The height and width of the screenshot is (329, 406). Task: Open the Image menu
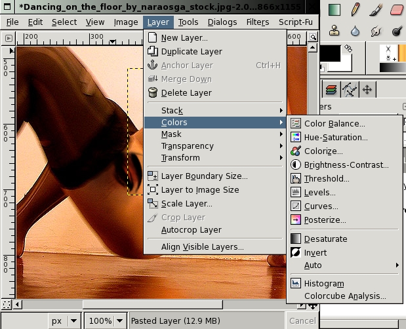126,22
